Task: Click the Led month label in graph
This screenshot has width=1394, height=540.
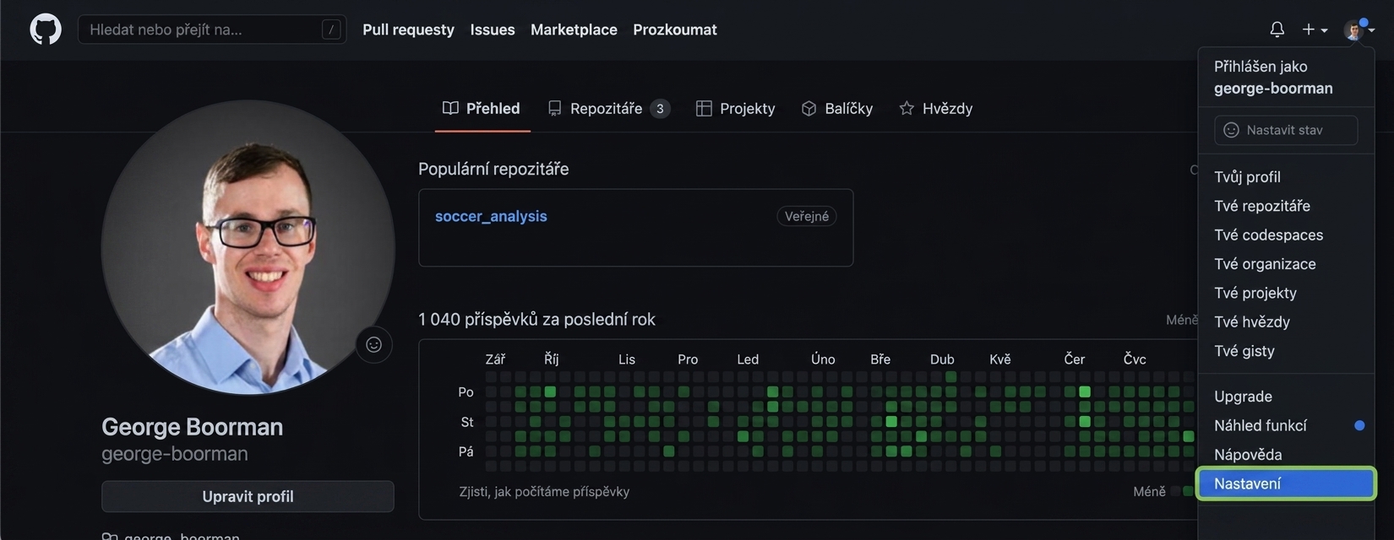Action: point(748,359)
